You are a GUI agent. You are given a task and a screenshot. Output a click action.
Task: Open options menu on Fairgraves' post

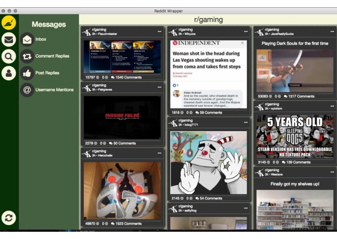(x=160, y=87)
